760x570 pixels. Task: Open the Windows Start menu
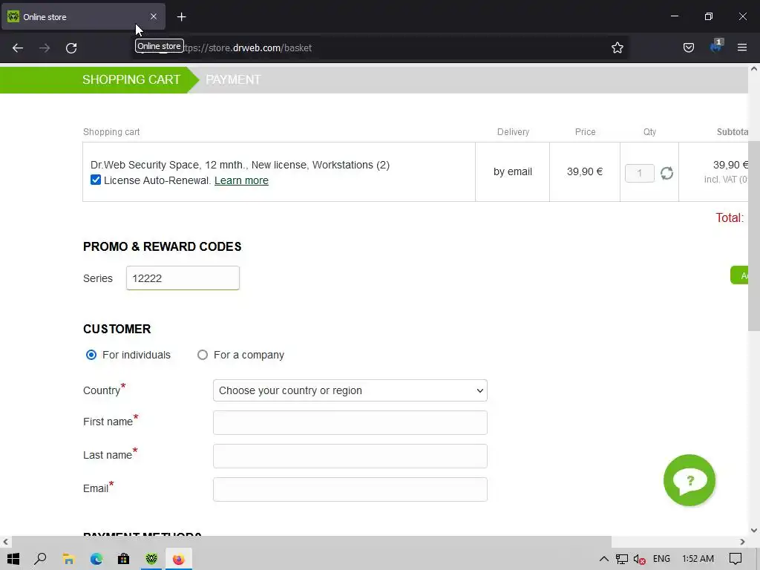(13, 559)
